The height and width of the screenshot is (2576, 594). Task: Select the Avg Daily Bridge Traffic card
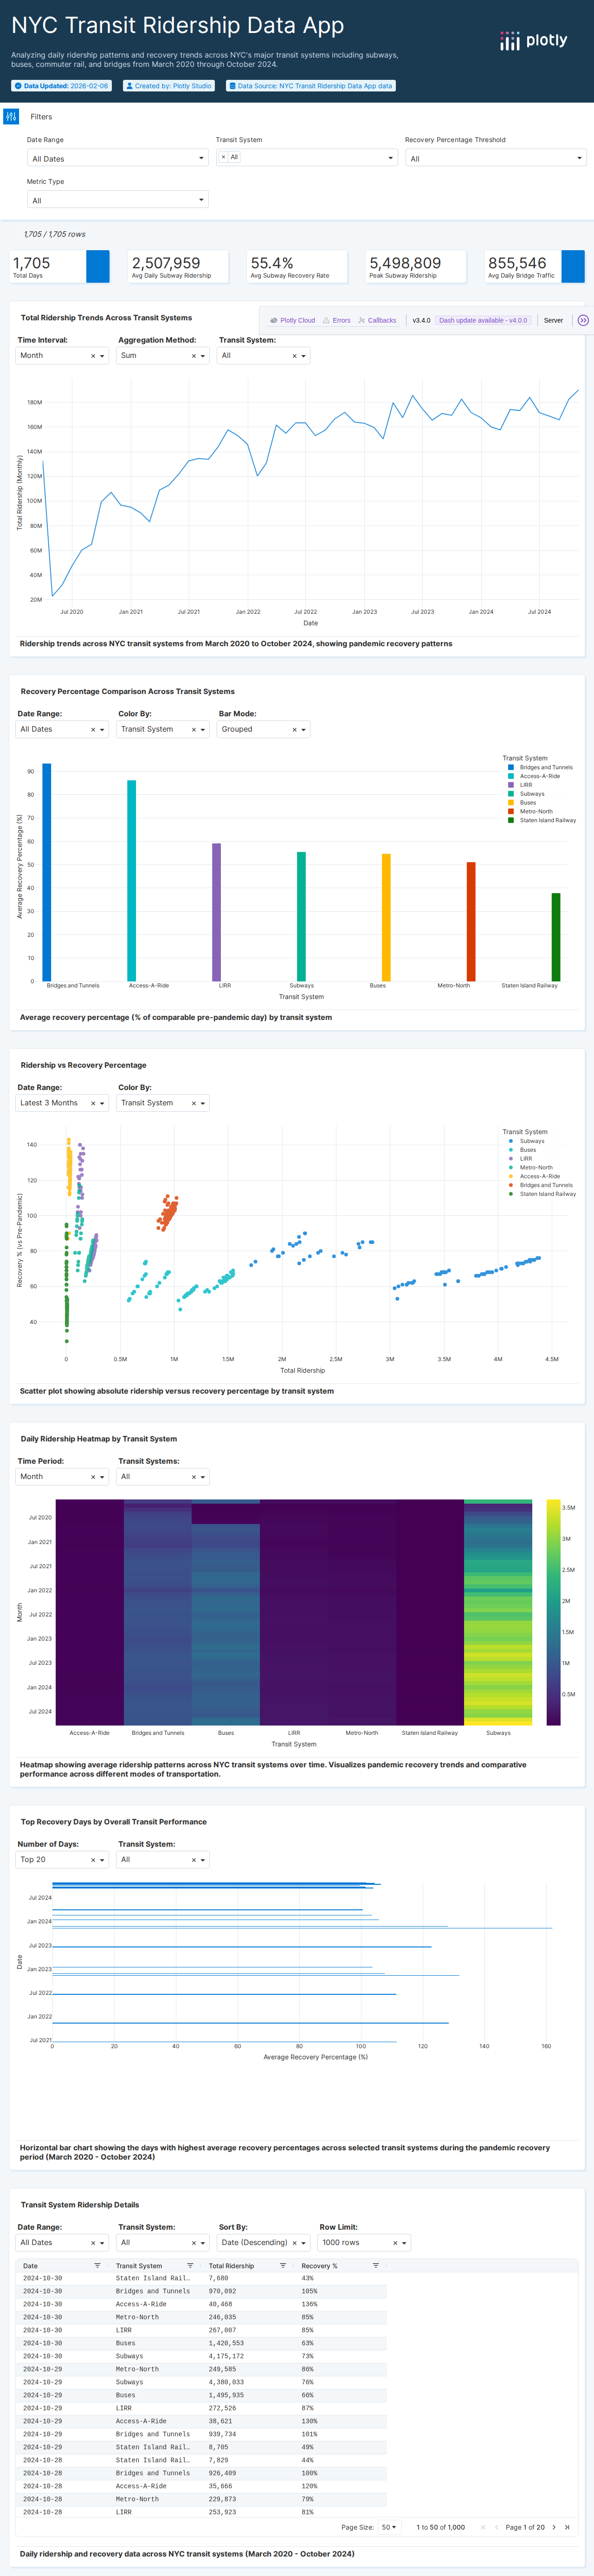point(534,266)
